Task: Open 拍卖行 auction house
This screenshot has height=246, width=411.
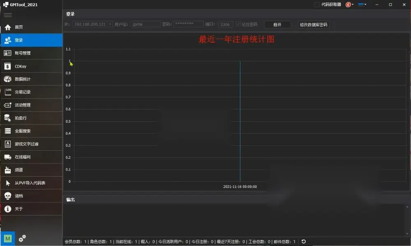Action: tap(31, 118)
